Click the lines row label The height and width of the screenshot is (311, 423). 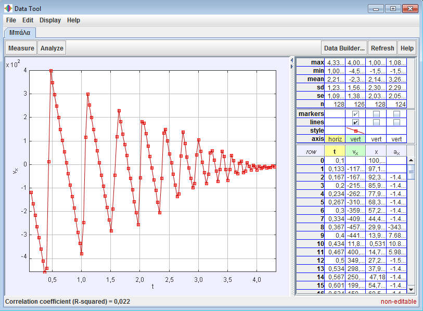[x=311, y=122]
